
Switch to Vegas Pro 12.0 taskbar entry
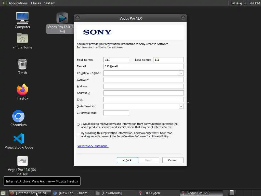point(201,193)
